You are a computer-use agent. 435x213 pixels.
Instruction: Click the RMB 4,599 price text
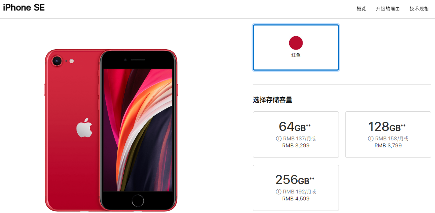pyautogui.click(x=296, y=199)
